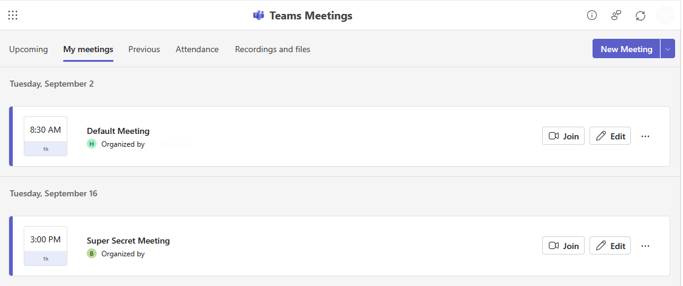The image size is (683, 286).
Task: Expand the New Meeting dropdown arrow
Action: click(x=668, y=49)
